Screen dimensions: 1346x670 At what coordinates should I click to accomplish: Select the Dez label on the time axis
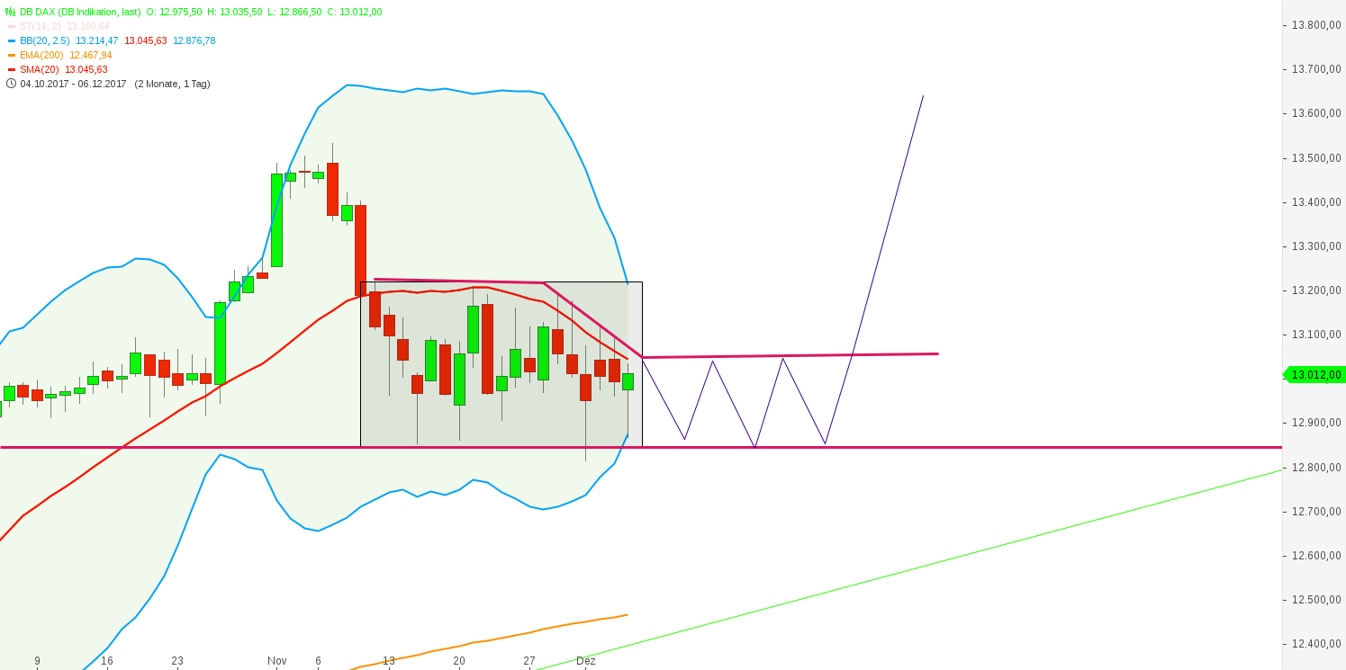click(x=584, y=660)
